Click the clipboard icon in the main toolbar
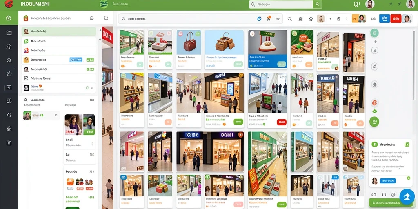This screenshot has height=209, width=418. pos(338,19)
